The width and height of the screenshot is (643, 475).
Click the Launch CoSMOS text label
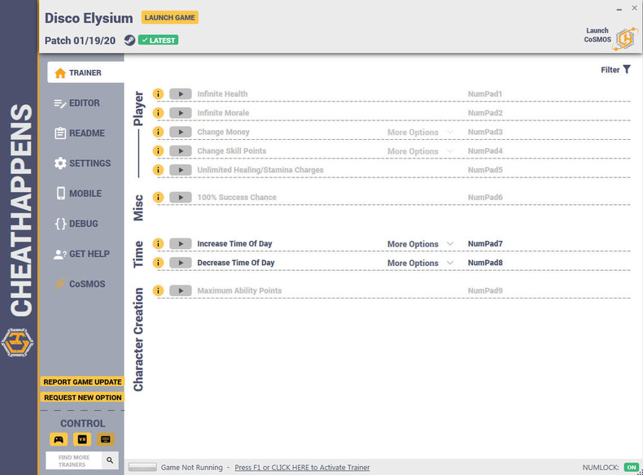click(x=597, y=35)
